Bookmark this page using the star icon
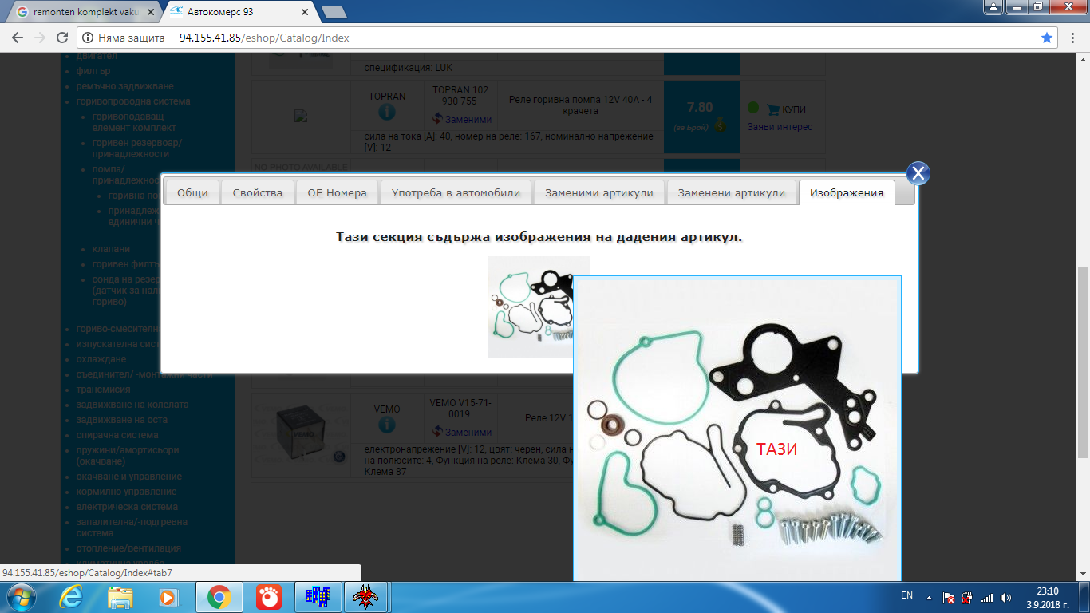The width and height of the screenshot is (1090, 613). tap(1047, 38)
